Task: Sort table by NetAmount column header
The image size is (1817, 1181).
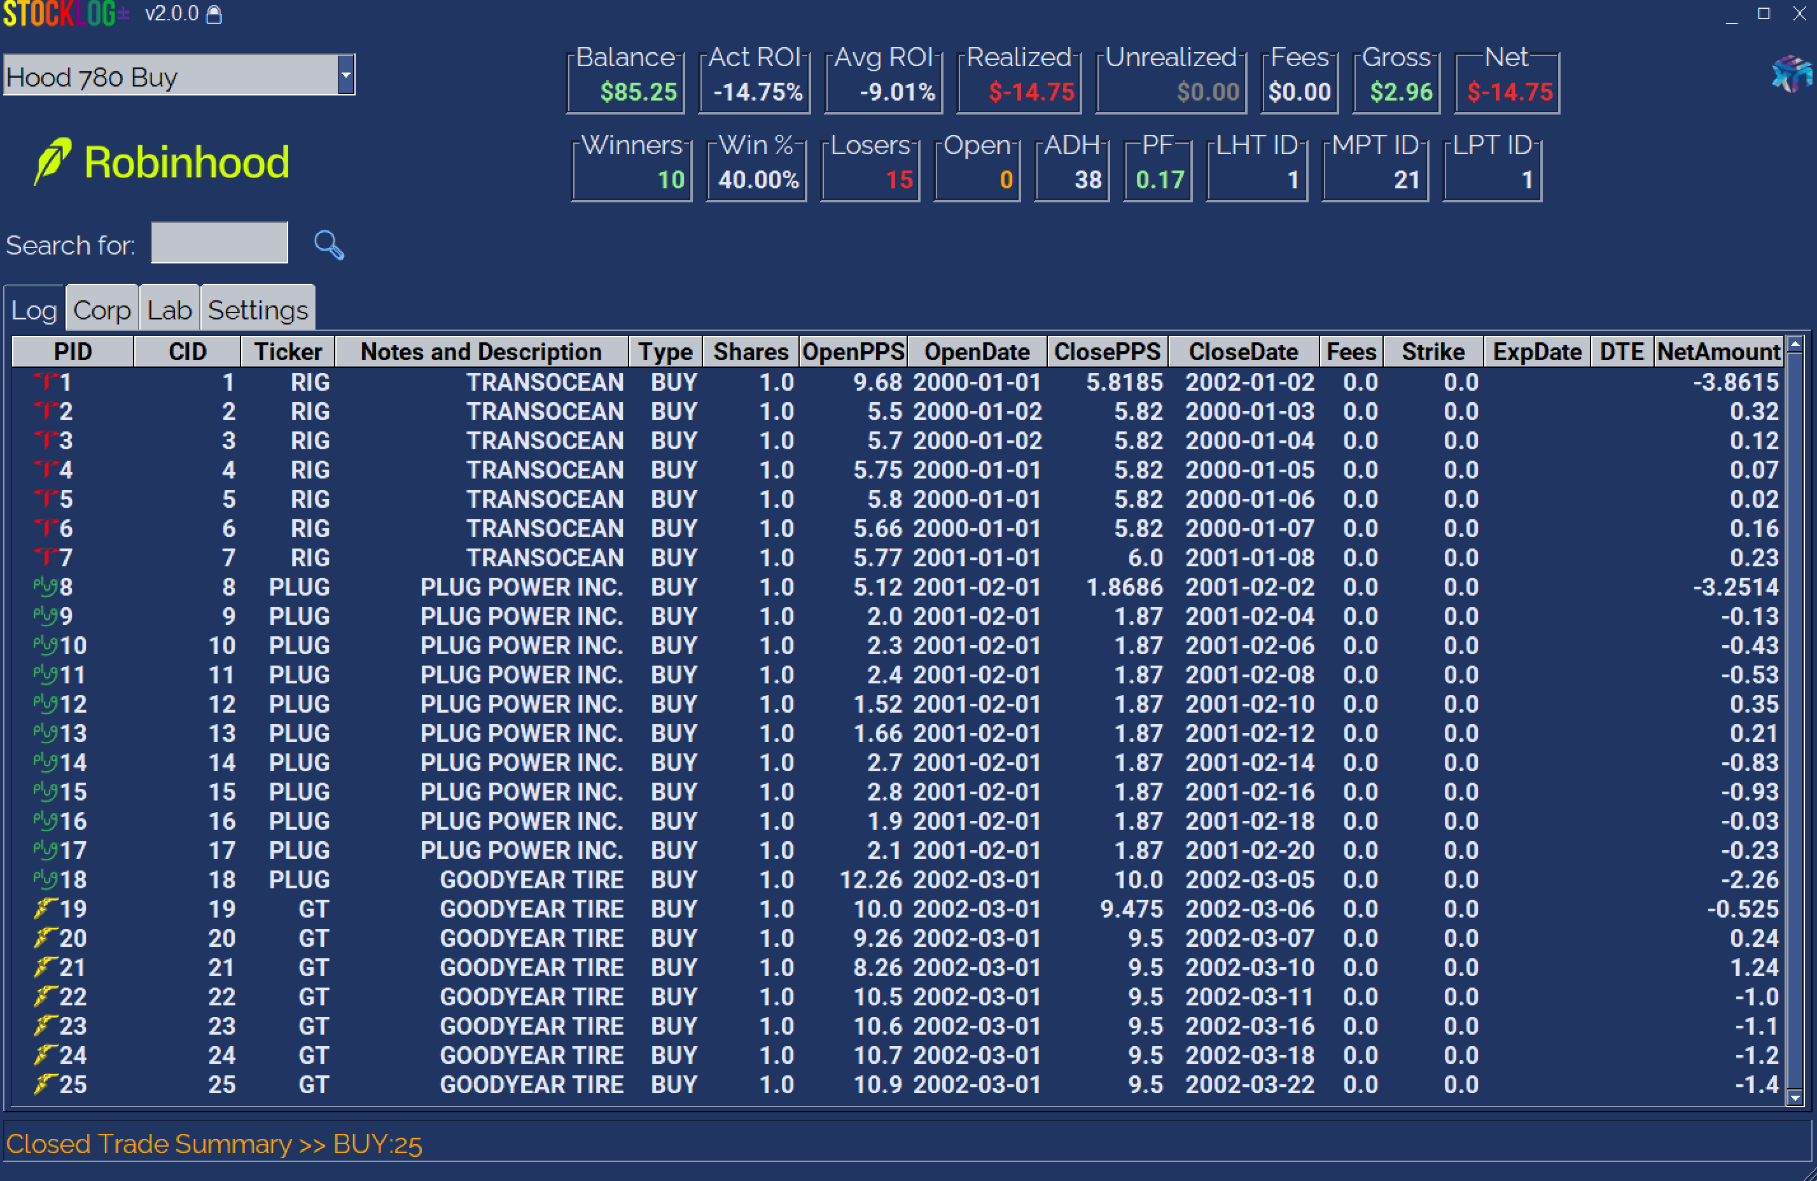Action: coord(1718,352)
